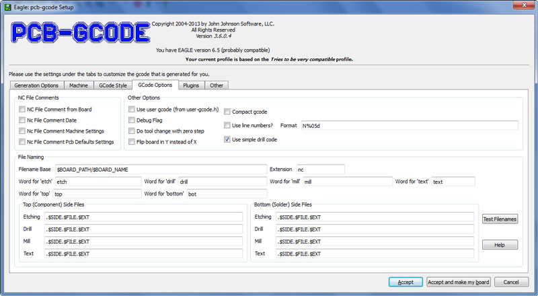Click Bottom Side Text filename field
The width and height of the screenshot is (538, 296).
pyautogui.click(x=375, y=254)
